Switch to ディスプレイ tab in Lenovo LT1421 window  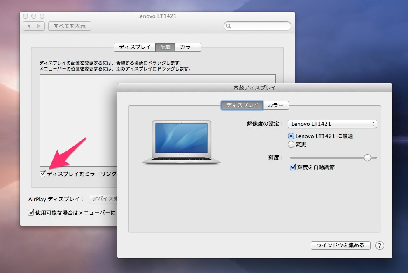[x=135, y=47]
